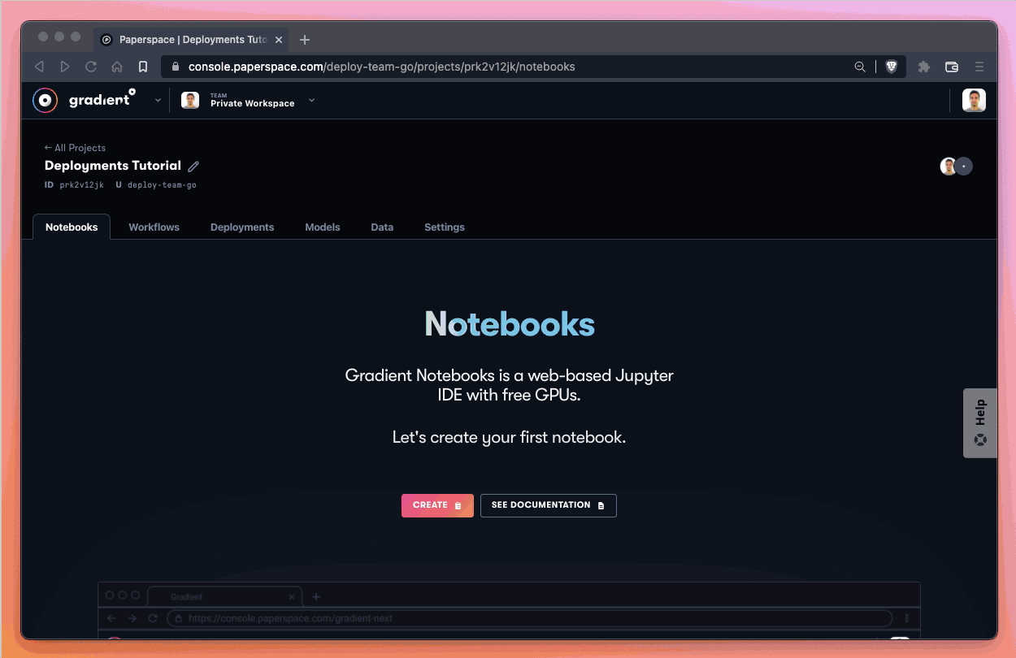The height and width of the screenshot is (658, 1016).
Task: Click the zoom magnifier in address bar
Action: pyautogui.click(x=860, y=67)
